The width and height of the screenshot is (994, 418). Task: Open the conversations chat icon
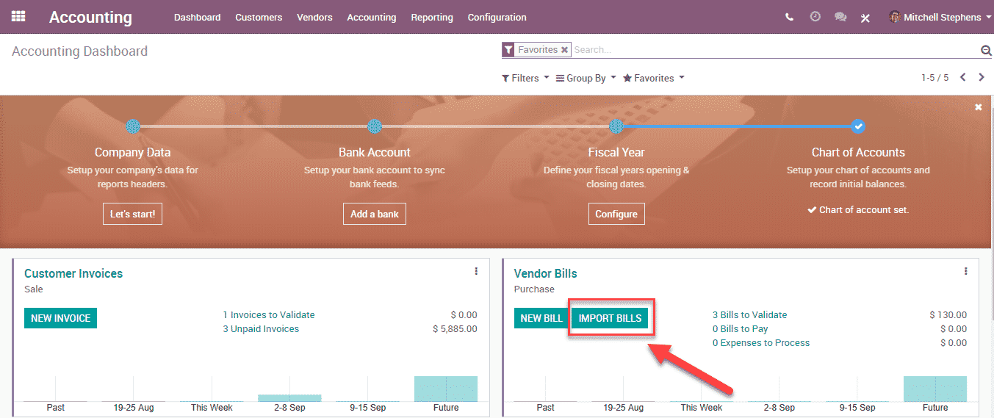[x=840, y=17]
